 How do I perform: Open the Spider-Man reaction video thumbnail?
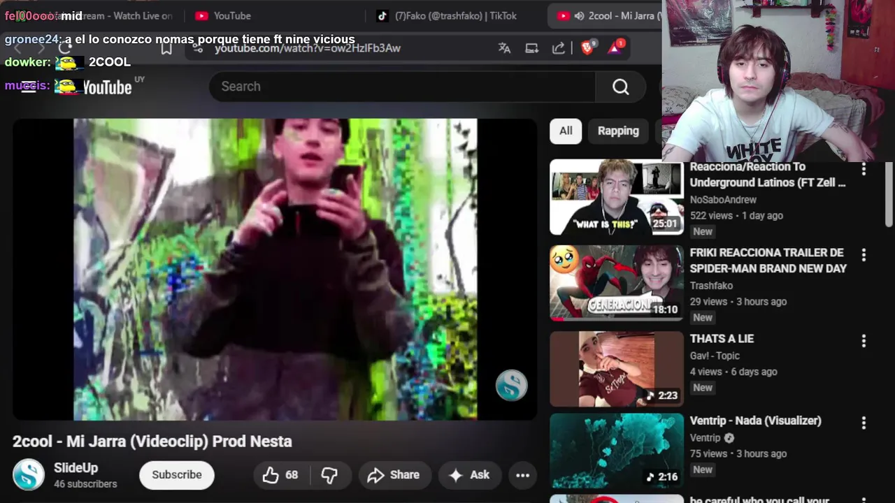617,283
